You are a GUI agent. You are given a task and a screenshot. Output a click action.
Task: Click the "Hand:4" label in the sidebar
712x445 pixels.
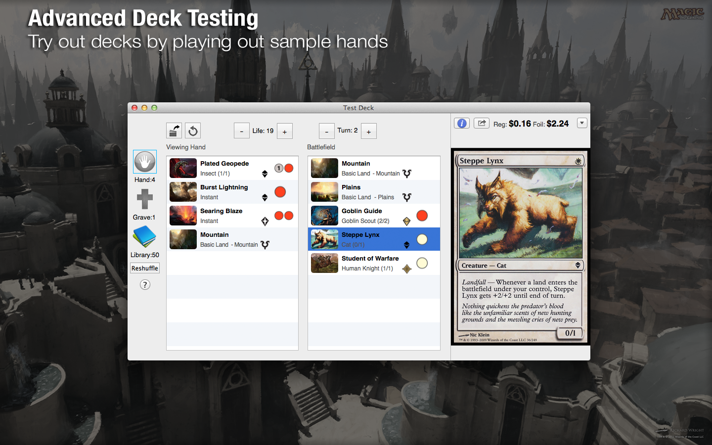coord(145,179)
